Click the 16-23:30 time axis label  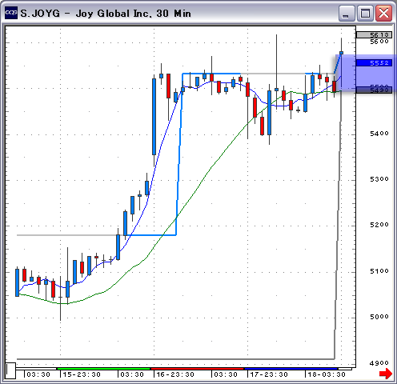click(x=175, y=374)
